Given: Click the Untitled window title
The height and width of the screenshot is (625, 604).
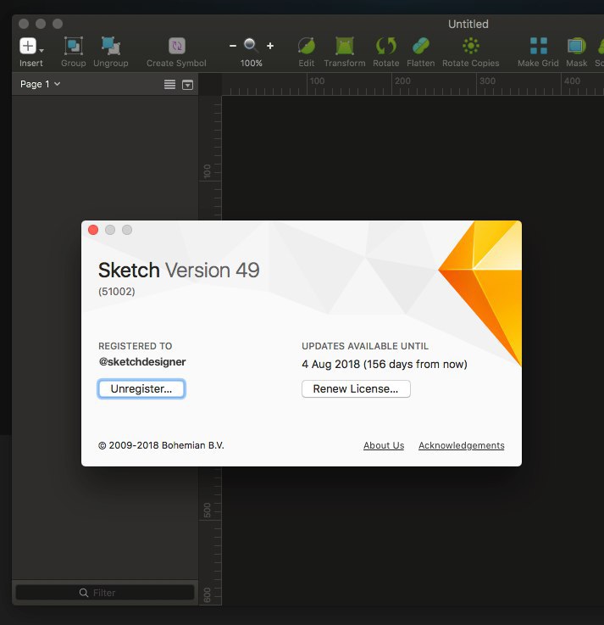Looking at the screenshot, I should click(x=468, y=24).
